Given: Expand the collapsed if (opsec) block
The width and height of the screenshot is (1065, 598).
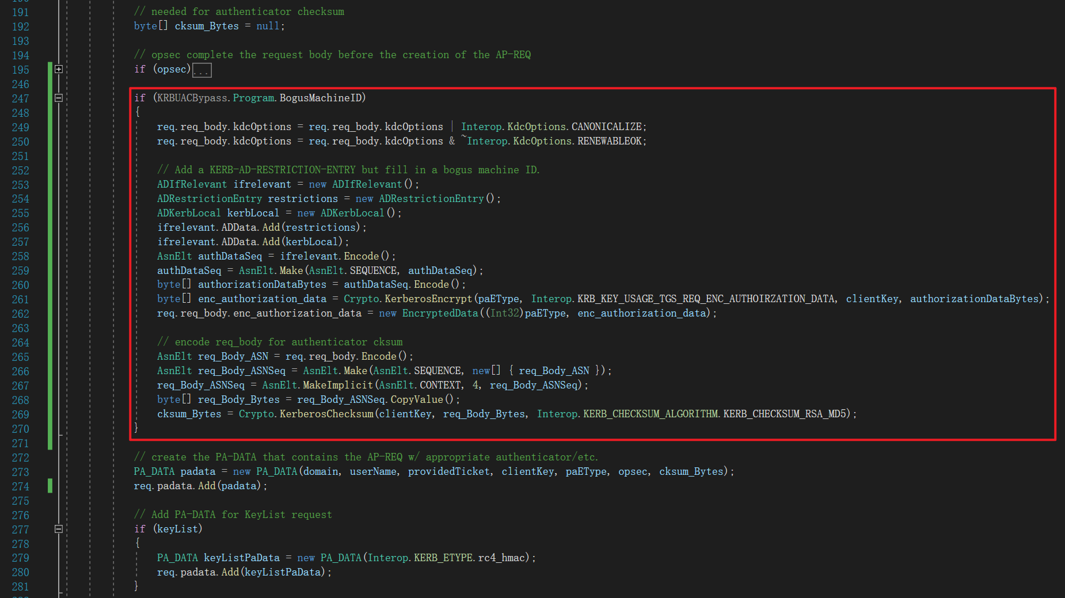Looking at the screenshot, I should pos(59,69).
